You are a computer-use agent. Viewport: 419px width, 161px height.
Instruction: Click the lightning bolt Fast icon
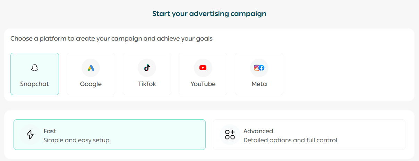click(30, 135)
